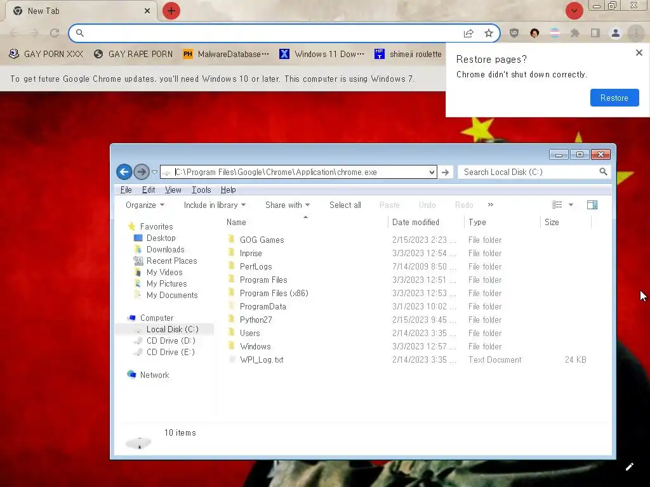Open Include in library dropdown
This screenshot has width=650, height=487.
pyautogui.click(x=215, y=205)
